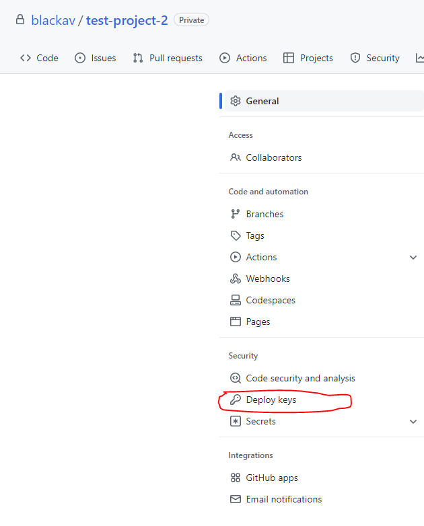424x526 pixels.
Task: Open Actions item in settings sidebar
Action: pos(262,257)
